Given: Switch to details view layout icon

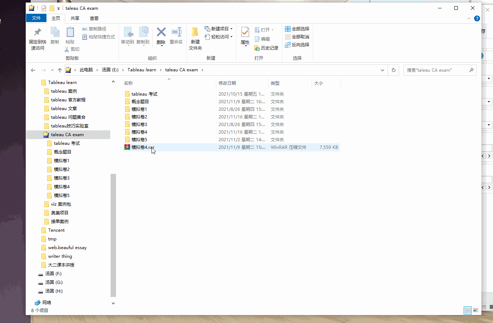Looking at the screenshot, I should tap(468, 310).
